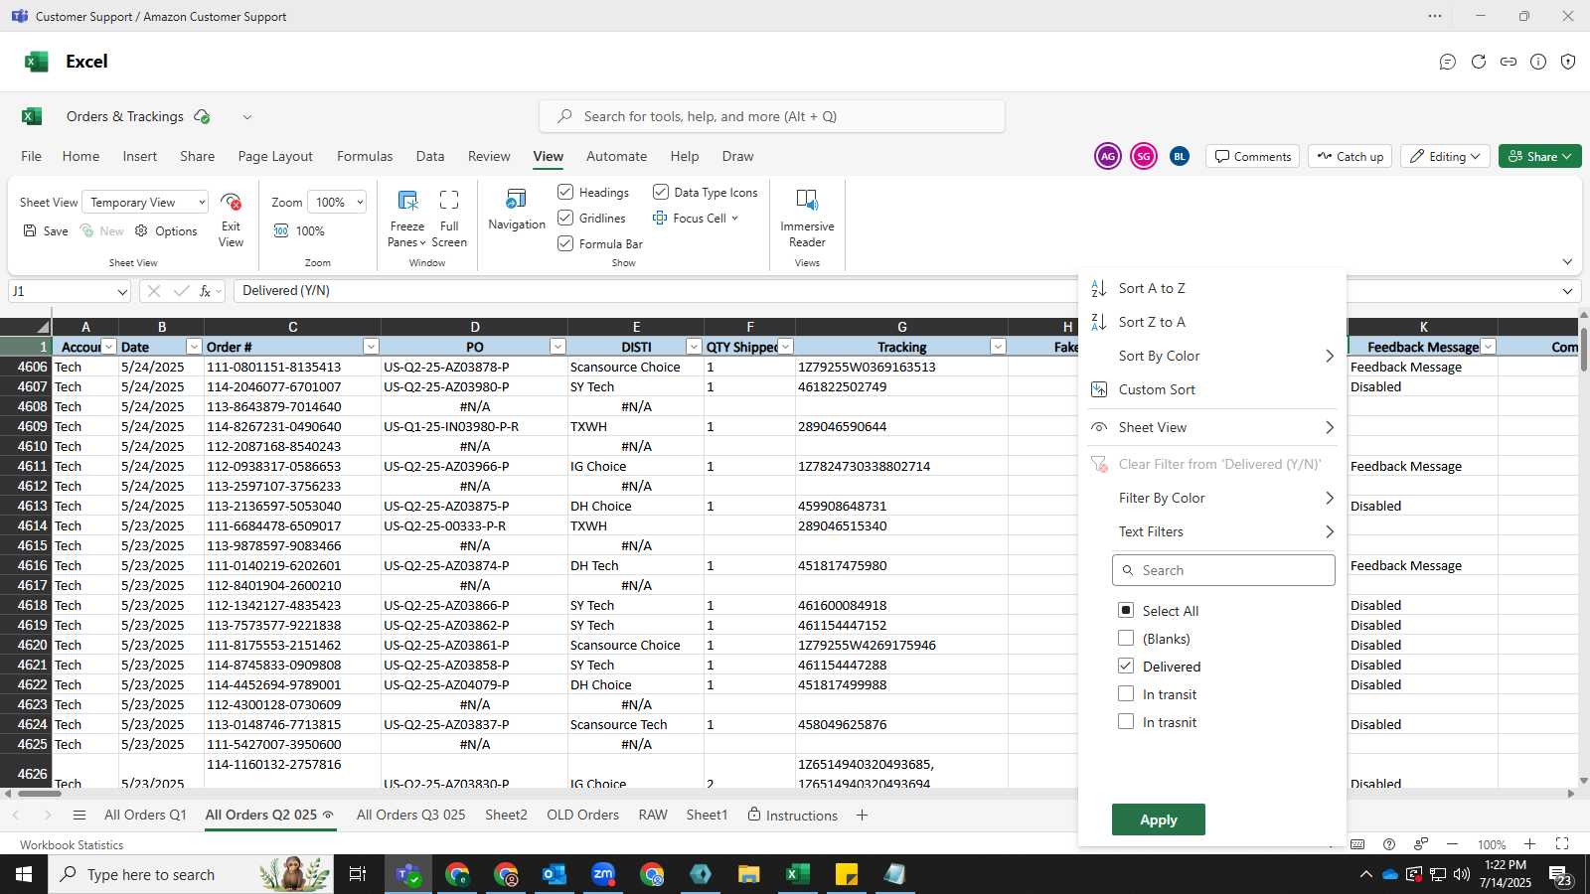
Task: Reset zoom to 100% icon
Action: click(281, 230)
